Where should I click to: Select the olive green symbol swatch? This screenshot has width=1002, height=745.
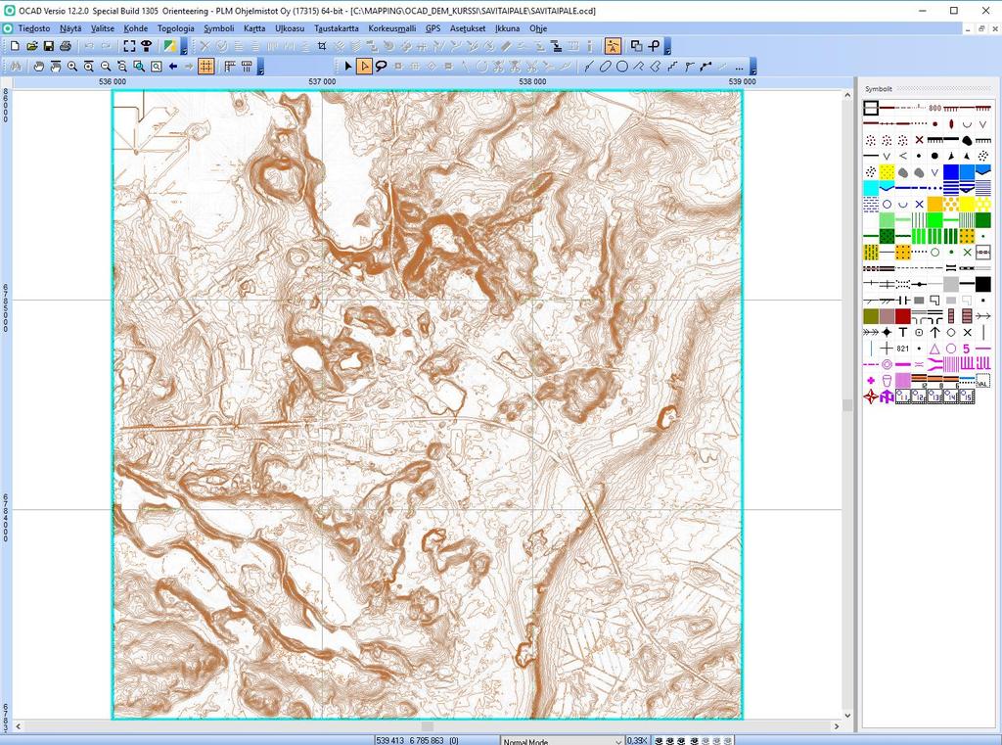pyautogui.click(x=871, y=316)
